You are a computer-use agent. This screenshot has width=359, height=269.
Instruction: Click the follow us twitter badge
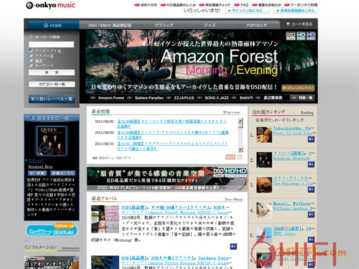(x=51, y=230)
